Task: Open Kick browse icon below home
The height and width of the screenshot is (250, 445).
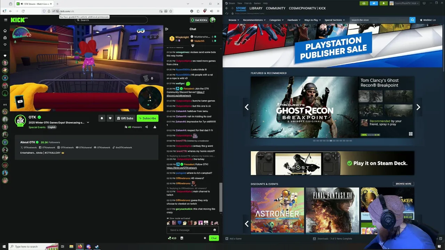Action: click(5, 37)
